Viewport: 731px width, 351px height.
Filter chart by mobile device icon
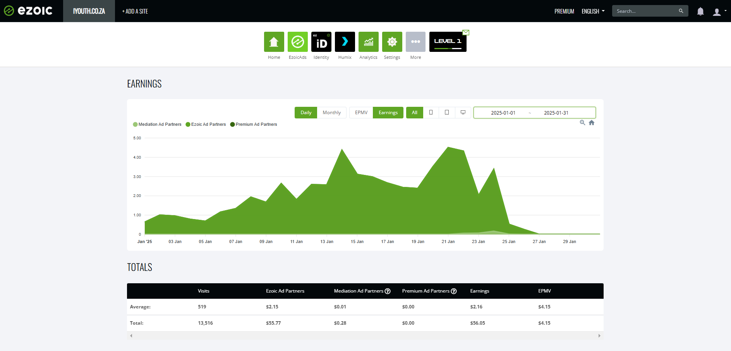[431, 113]
